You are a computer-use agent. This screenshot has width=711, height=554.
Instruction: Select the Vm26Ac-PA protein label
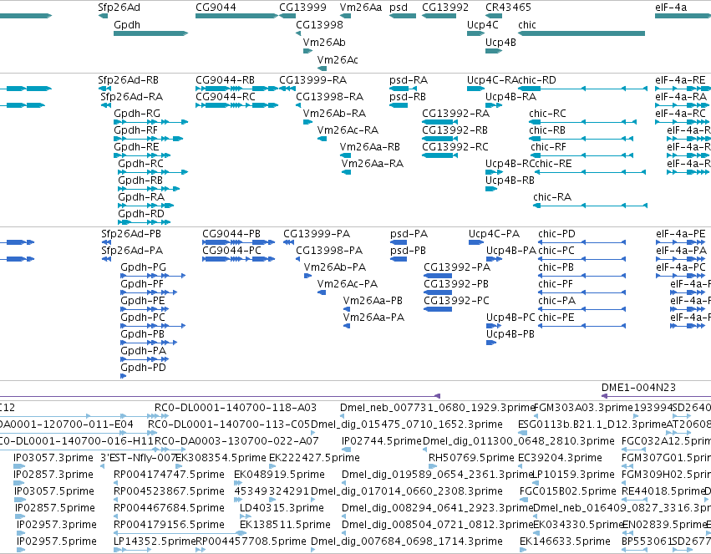click(x=348, y=284)
